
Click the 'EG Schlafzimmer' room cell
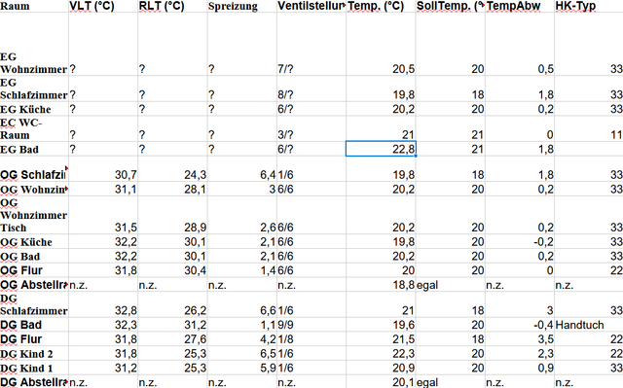coord(34,88)
